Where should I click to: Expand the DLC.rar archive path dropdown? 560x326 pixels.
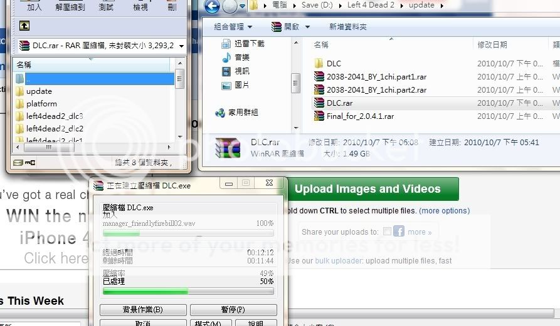click(x=181, y=46)
